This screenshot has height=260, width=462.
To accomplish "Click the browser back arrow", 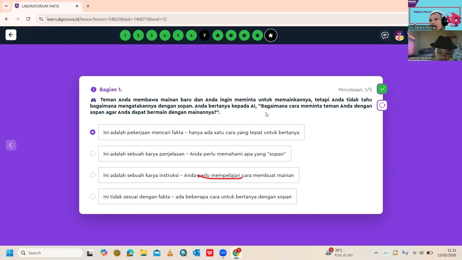I will tap(7, 19).
